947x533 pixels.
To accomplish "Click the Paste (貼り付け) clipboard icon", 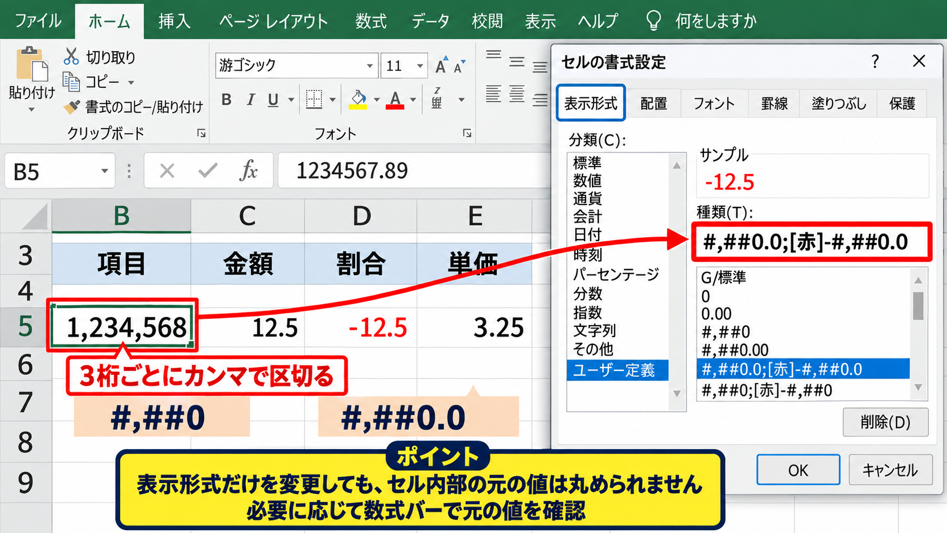I will [31, 64].
